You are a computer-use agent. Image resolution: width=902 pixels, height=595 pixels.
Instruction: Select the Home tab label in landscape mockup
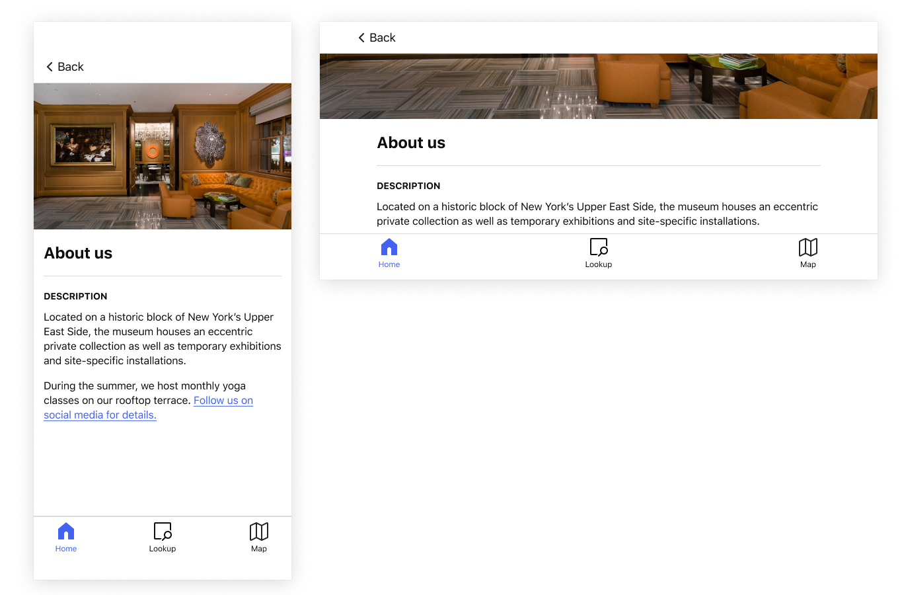coord(389,264)
